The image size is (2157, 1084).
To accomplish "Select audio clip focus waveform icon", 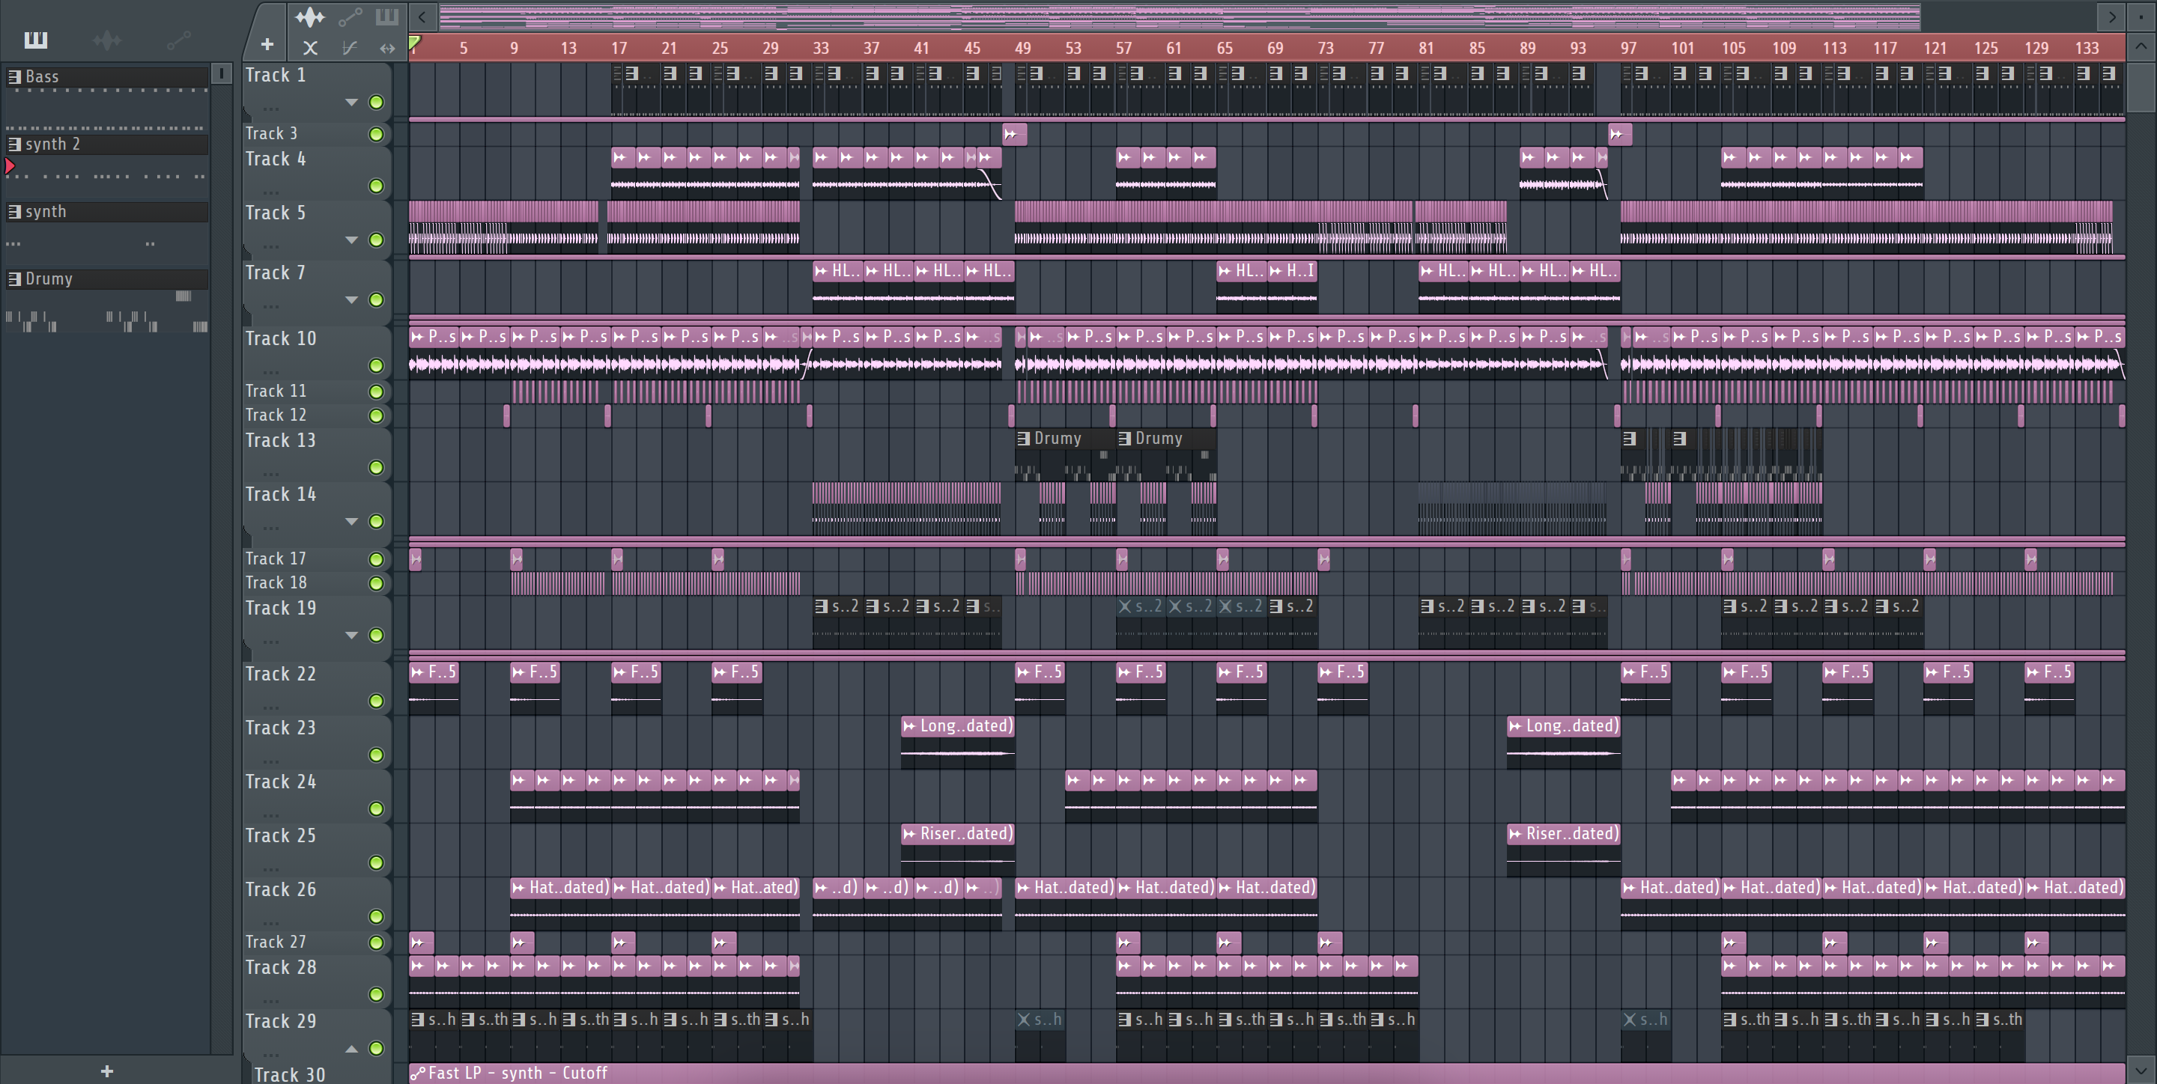I will tap(310, 16).
